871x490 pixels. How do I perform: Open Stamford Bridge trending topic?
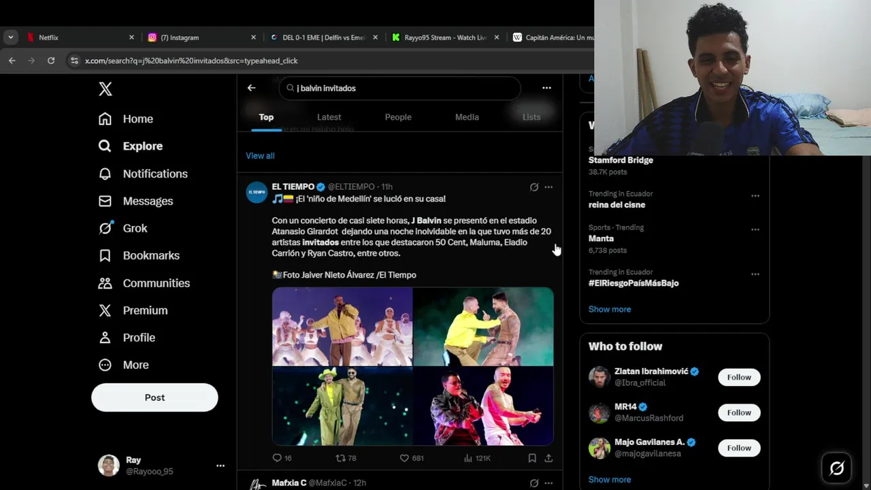tap(621, 160)
